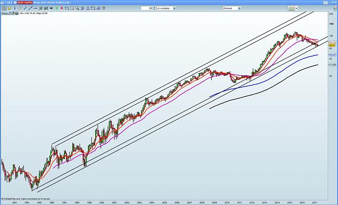Click the 2017 year label on time axis
338x205 pixels.
click(x=315, y=202)
